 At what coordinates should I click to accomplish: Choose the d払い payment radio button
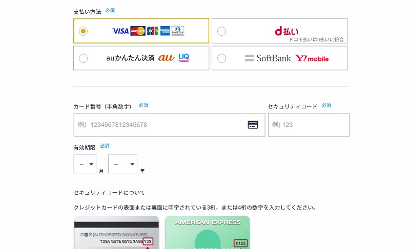point(221,31)
